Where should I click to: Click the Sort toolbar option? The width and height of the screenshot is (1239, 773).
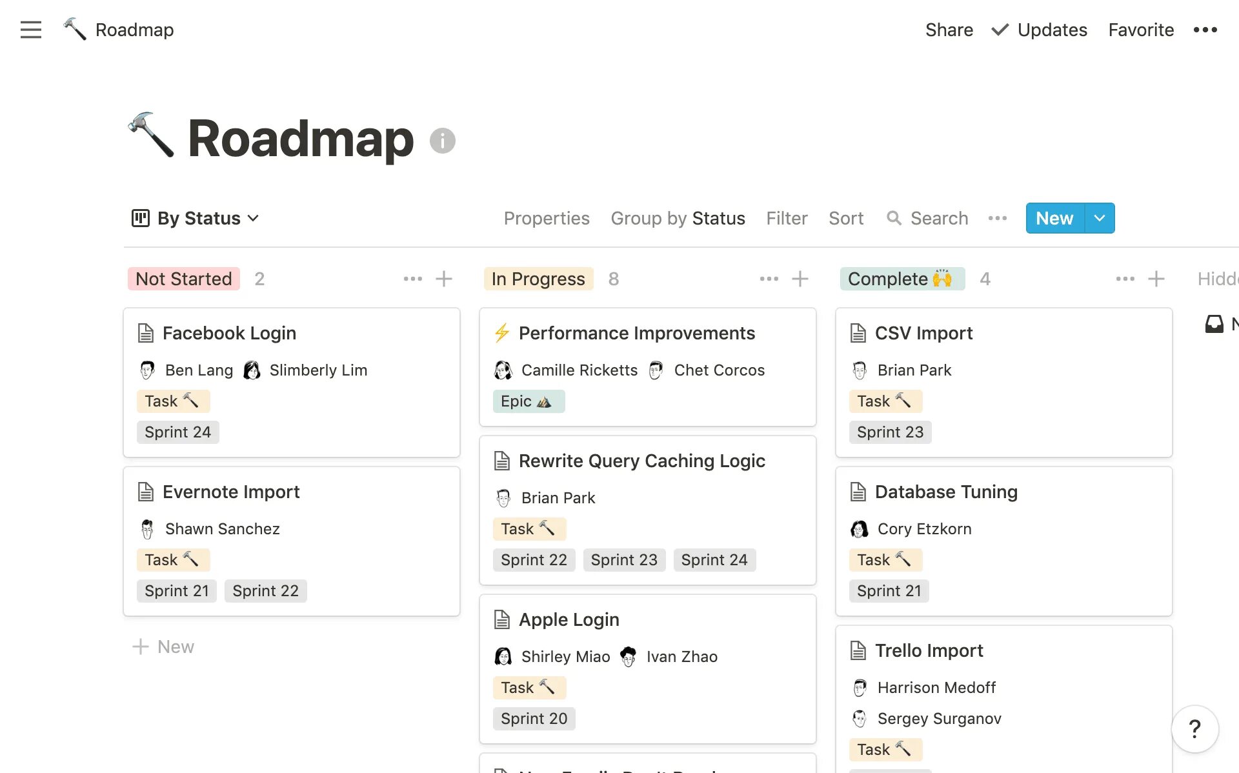[x=846, y=217]
